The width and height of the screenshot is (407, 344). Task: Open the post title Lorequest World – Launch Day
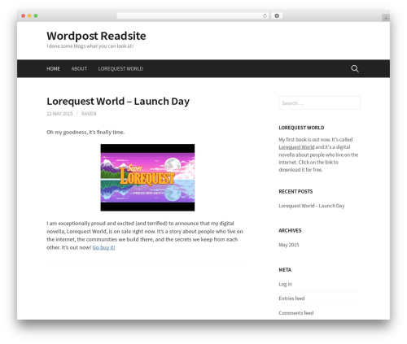[x=118, y=101]
